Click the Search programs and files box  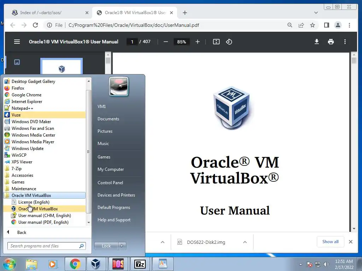point(46,246)
